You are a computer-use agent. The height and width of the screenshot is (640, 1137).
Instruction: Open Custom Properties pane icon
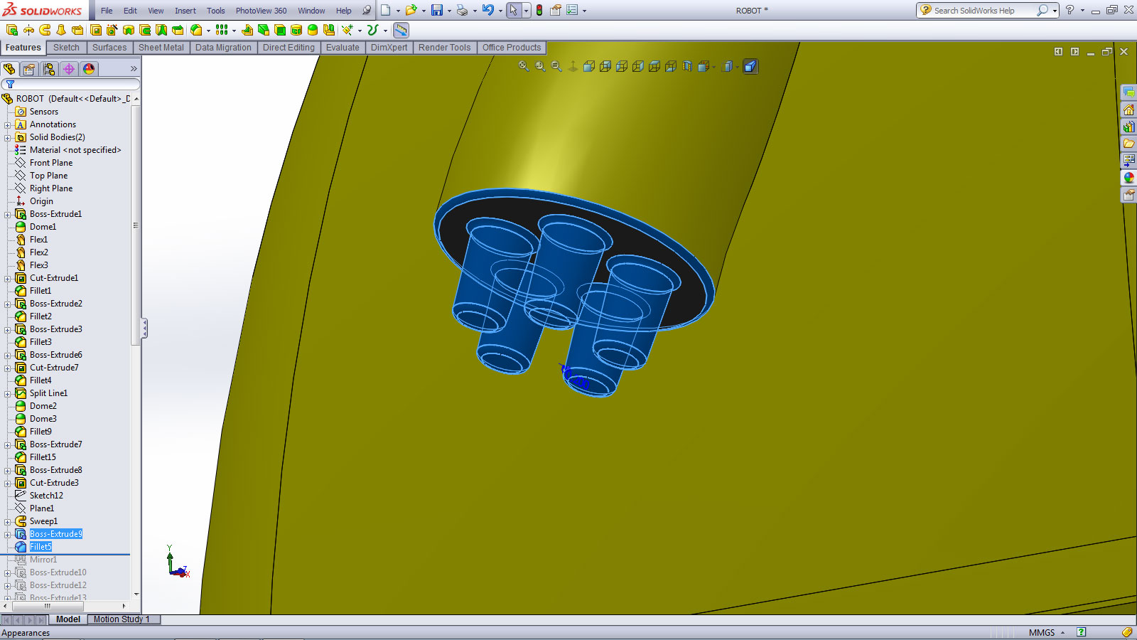tap(1128, 195)
